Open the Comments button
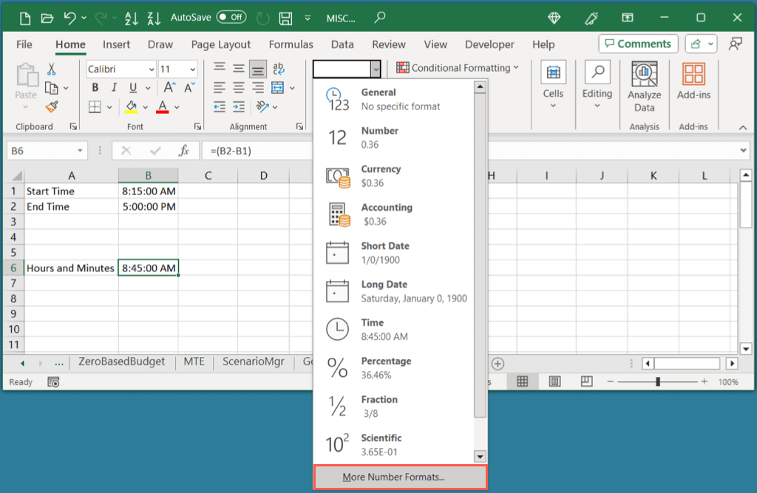This screenshot has width=757, height=493. click(638, 44)
